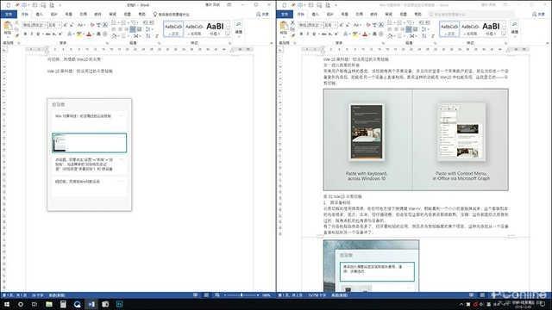Viewport: 552px width, 310px height.
Task: Toggle Italic in right Word window
Action: pyautogui.click(x=308, y=34)
